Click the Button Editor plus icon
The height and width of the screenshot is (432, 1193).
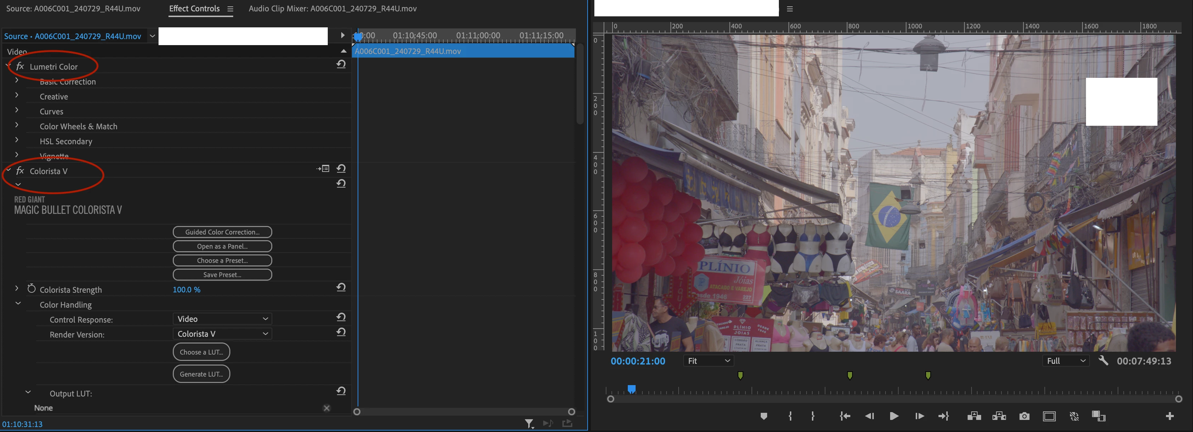[1170, 416]
